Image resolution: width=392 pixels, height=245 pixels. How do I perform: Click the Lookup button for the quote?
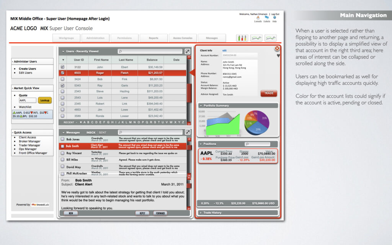pyautogui.click(x=45, y=100)
